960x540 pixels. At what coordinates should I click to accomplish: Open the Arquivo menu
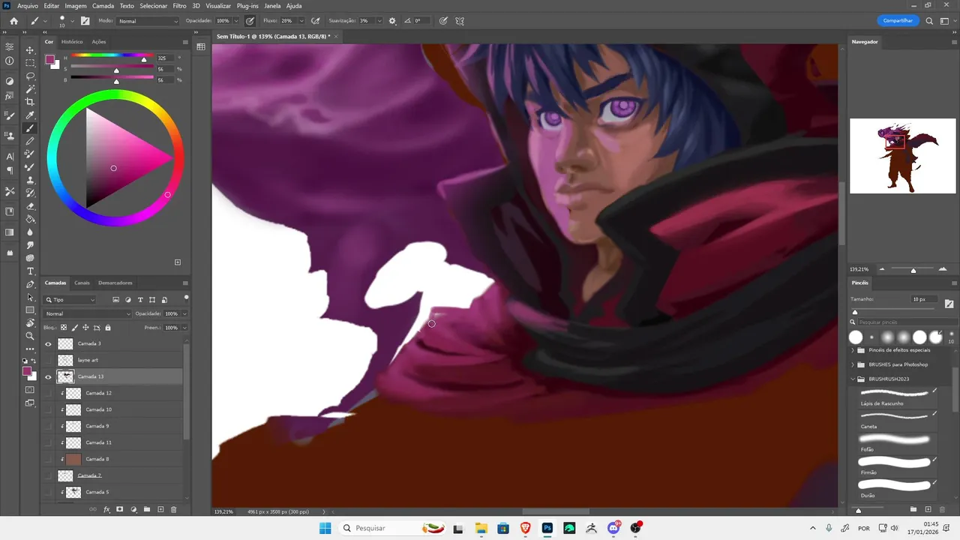28,6
